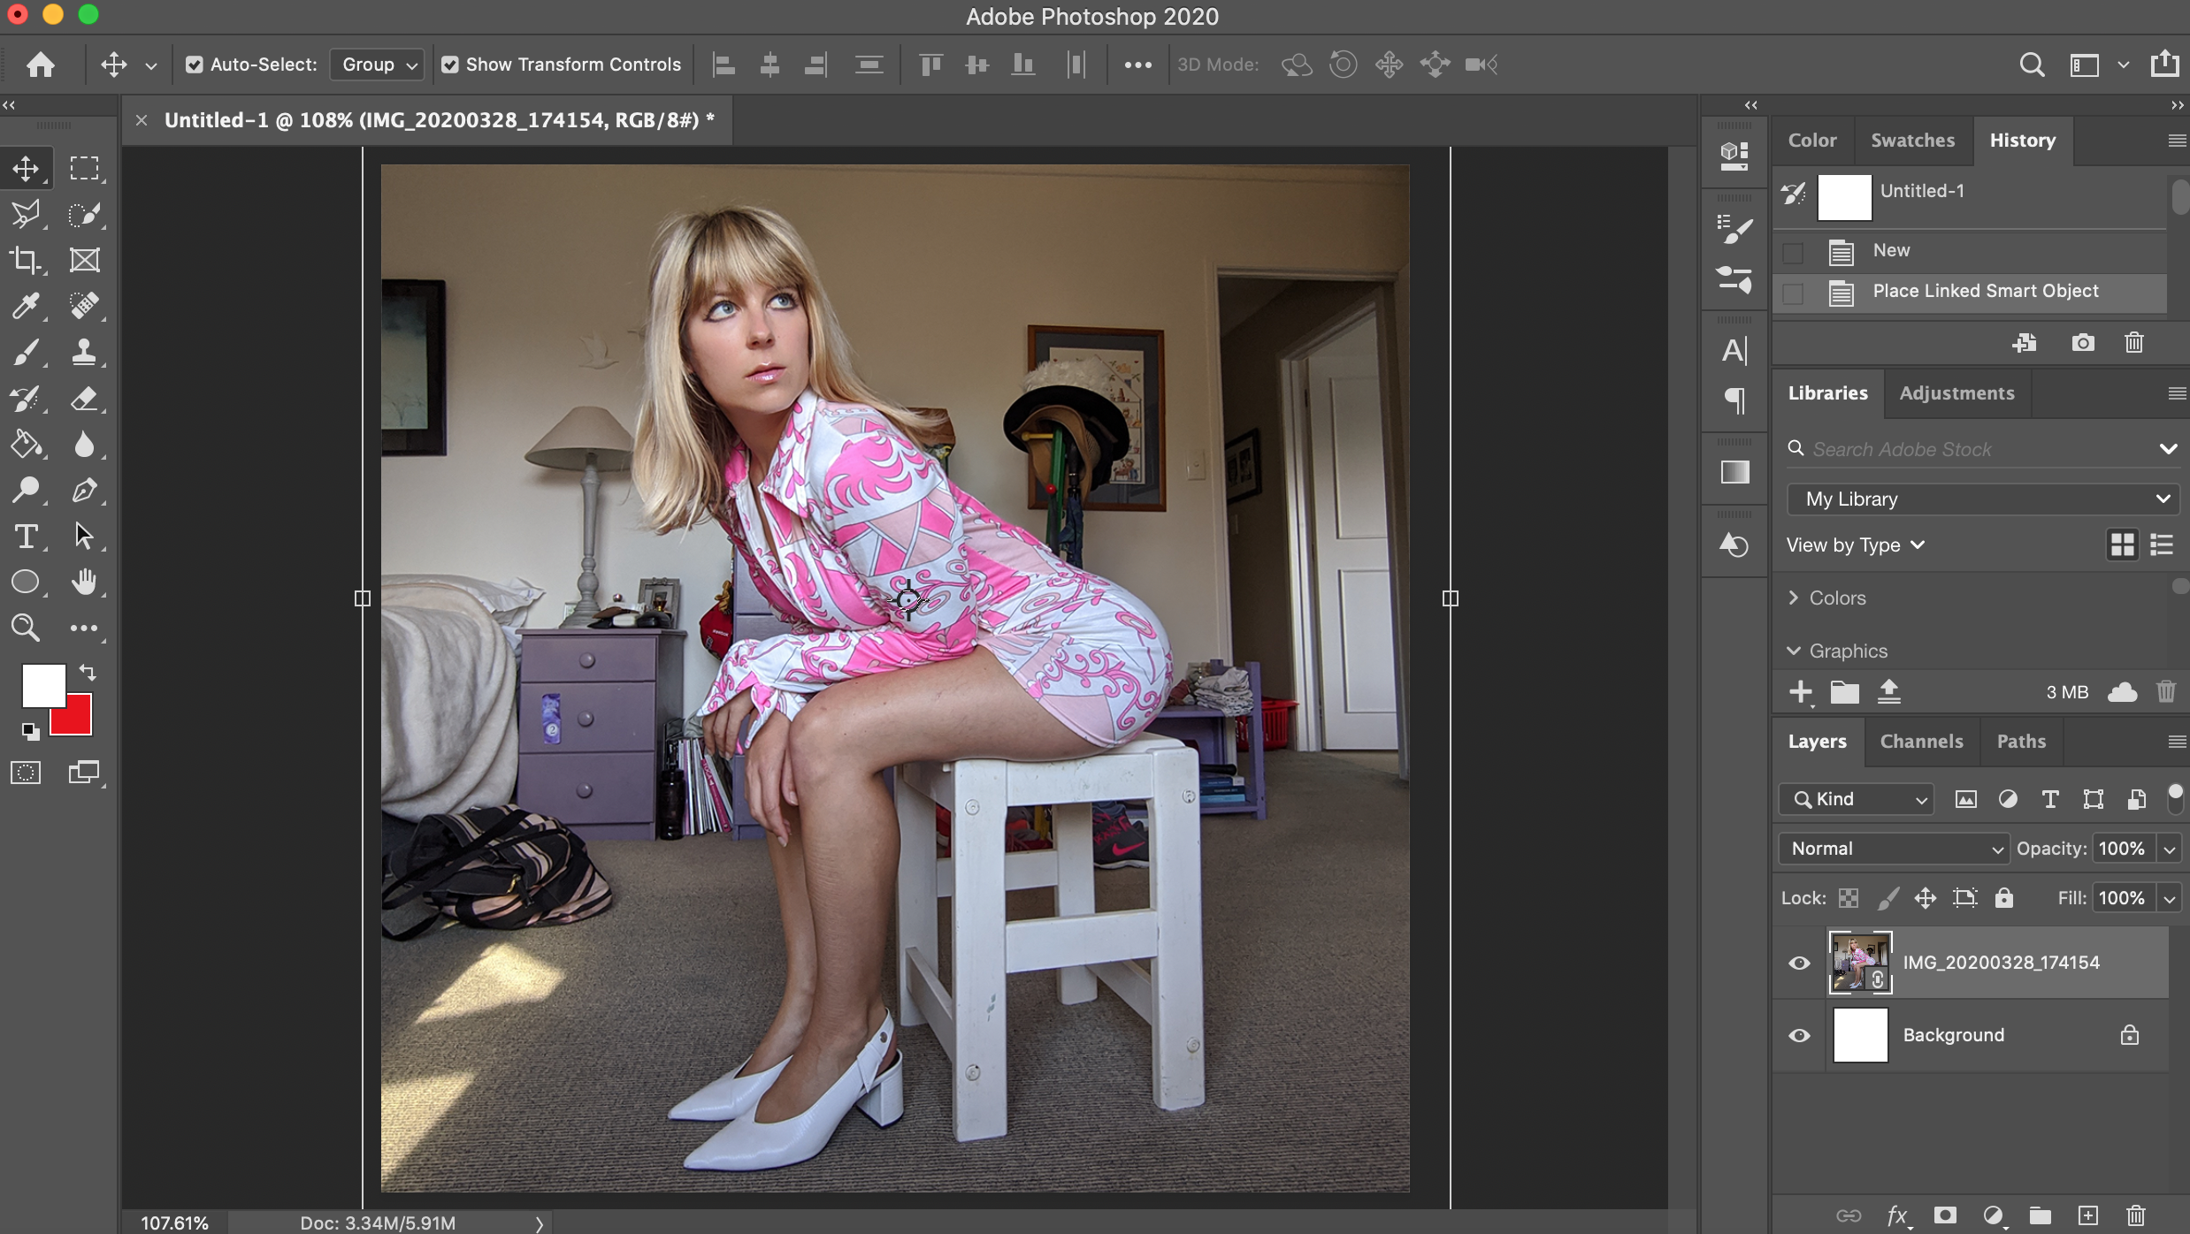Select the Crop tool

(x=26, y=260)
